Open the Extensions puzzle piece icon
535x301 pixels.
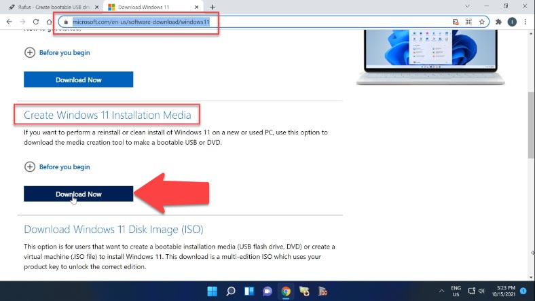pyautogui.click(x=498, y=22)
